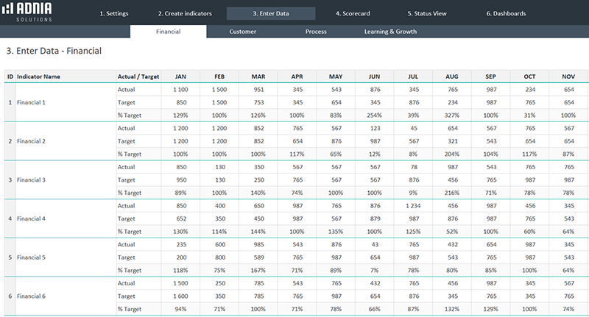The image size is (589, 317).
Task: Select the Financial 3 indicator name
Action: pos(31,179)
